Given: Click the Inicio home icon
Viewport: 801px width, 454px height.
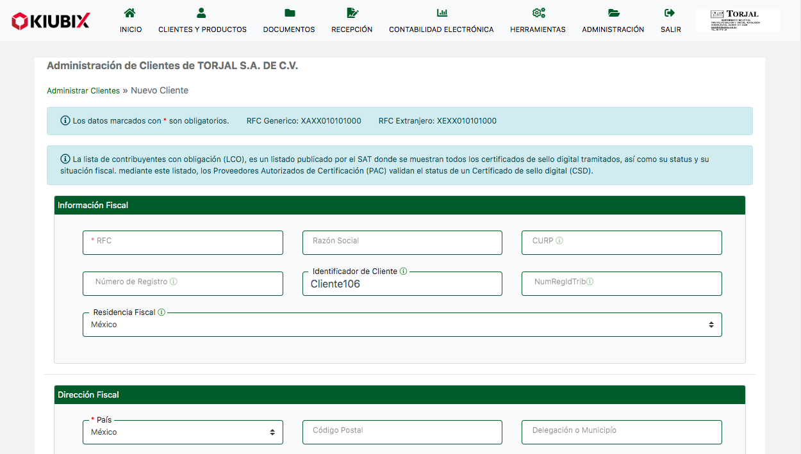Looking at the screenshot, I should [x=130, y=13].
